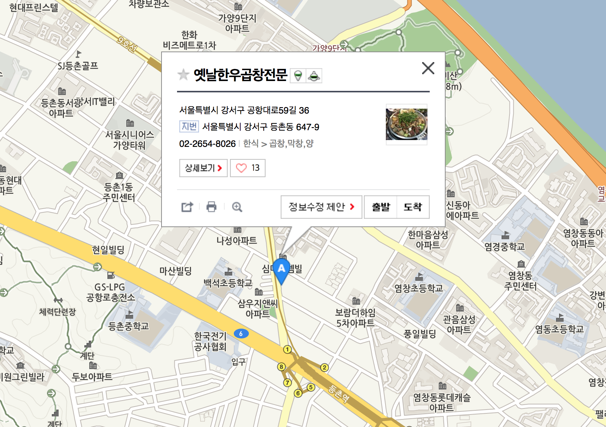Screen dimensions: 606x427
Task: Open the 한식 category link
Action: (x=251, y=143)
